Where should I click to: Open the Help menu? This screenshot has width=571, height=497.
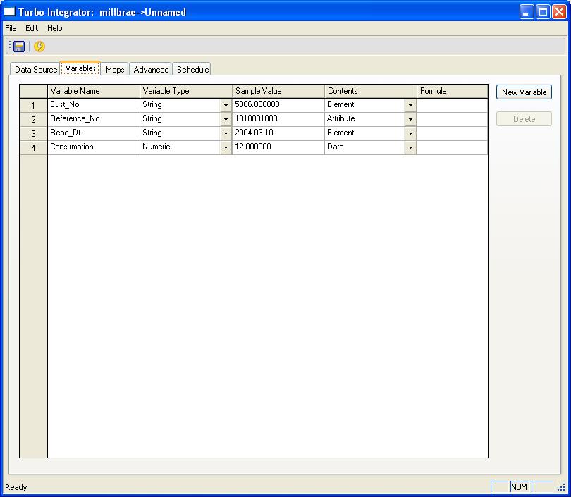(x=55, y=28)
